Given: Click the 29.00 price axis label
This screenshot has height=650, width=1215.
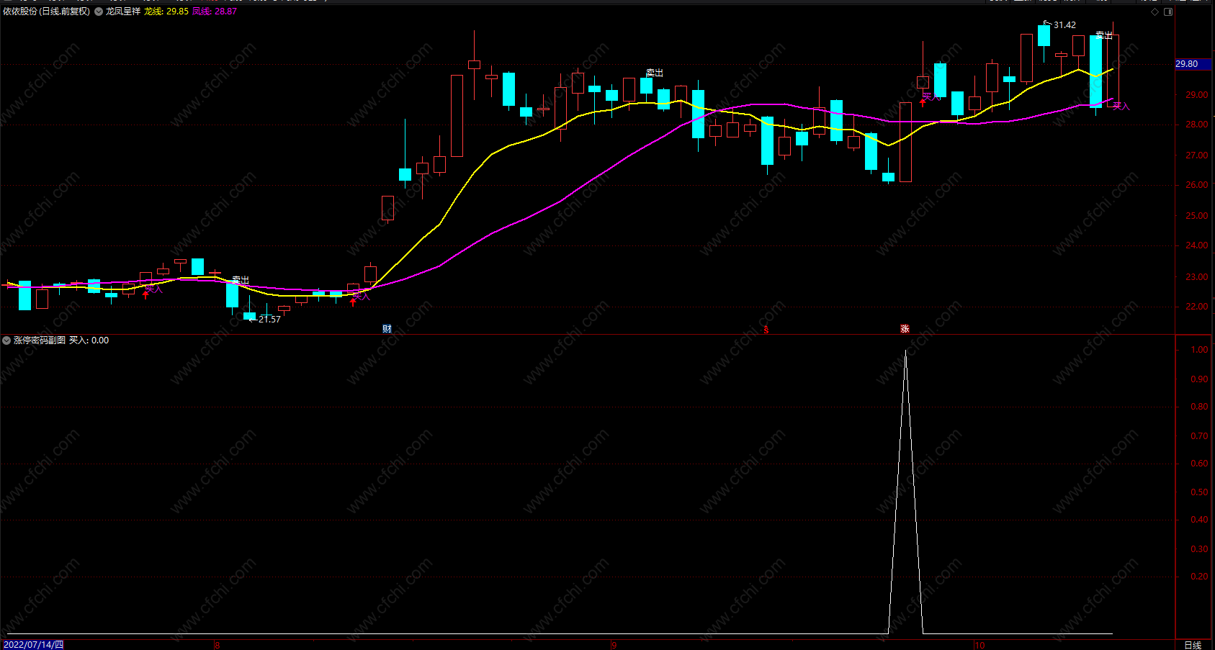Looking at the screenshot, I should [x=1197, y=95].
